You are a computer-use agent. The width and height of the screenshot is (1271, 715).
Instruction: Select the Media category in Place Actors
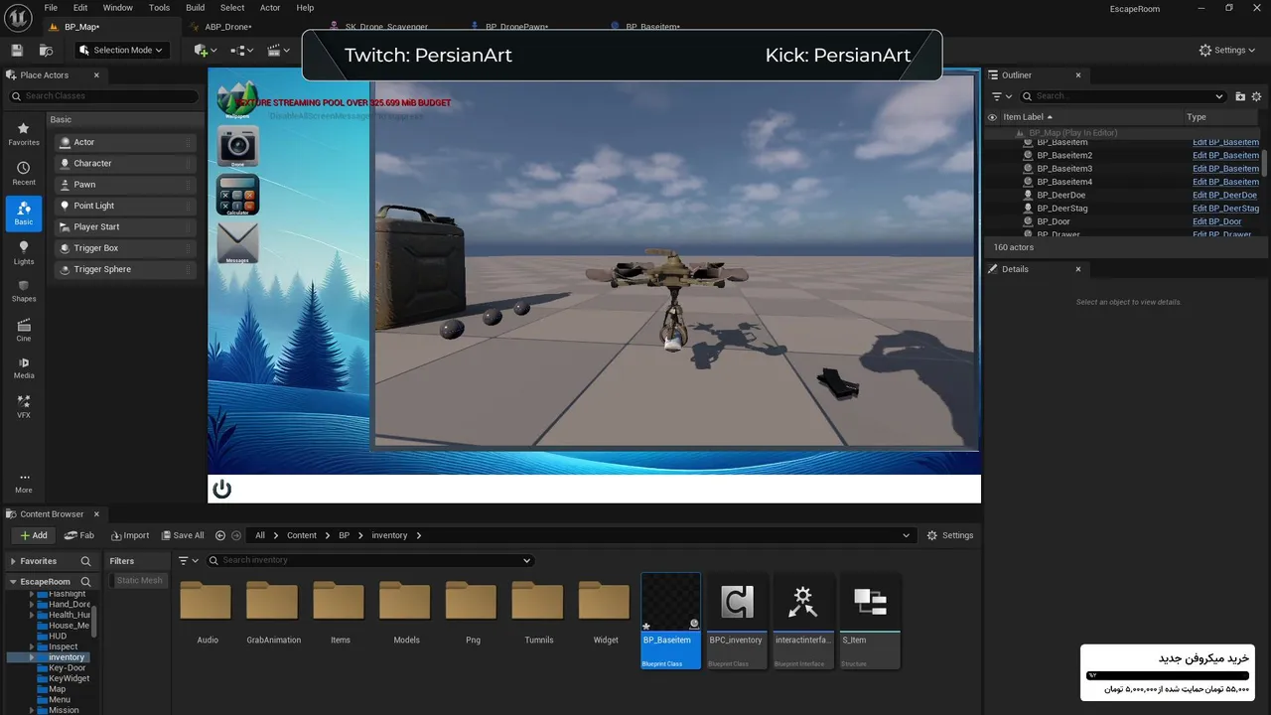[24, 368]
